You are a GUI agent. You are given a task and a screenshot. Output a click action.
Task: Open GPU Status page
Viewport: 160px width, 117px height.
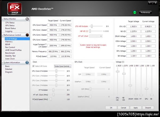point(10,26)
